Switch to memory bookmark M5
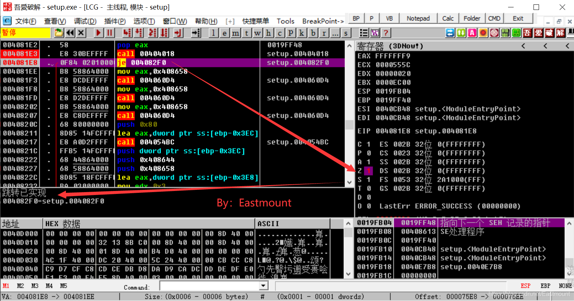This screenshot has width=574, height=301. pos(63,286)
